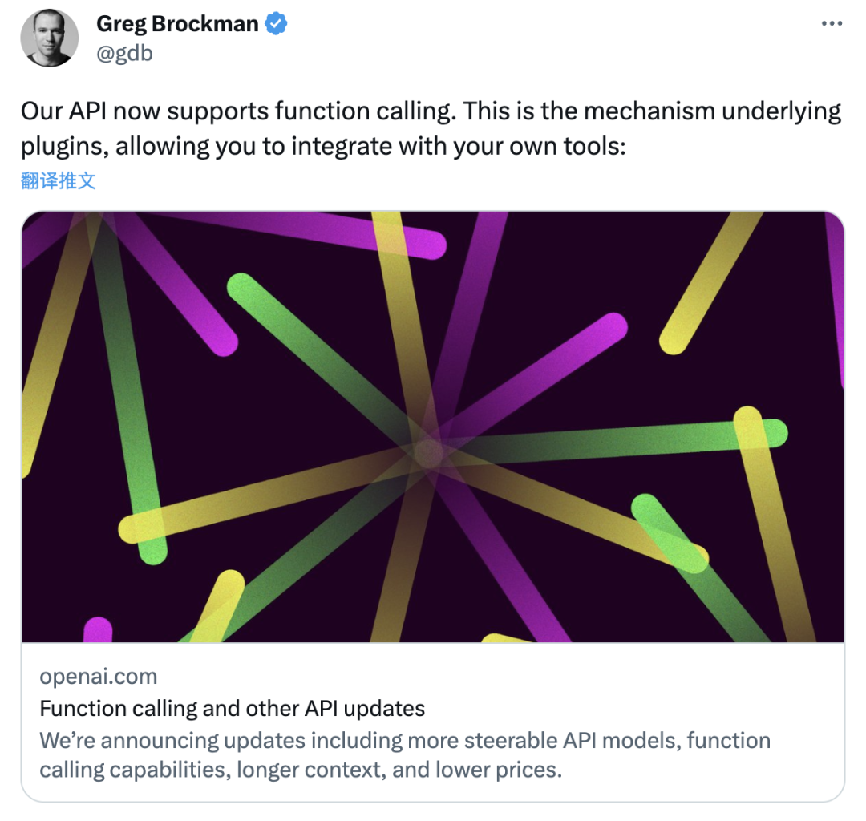Click the yellow bar's rounded end at lower left
The width and height of the screenshot is (866, 821).
tap(132, 529)
